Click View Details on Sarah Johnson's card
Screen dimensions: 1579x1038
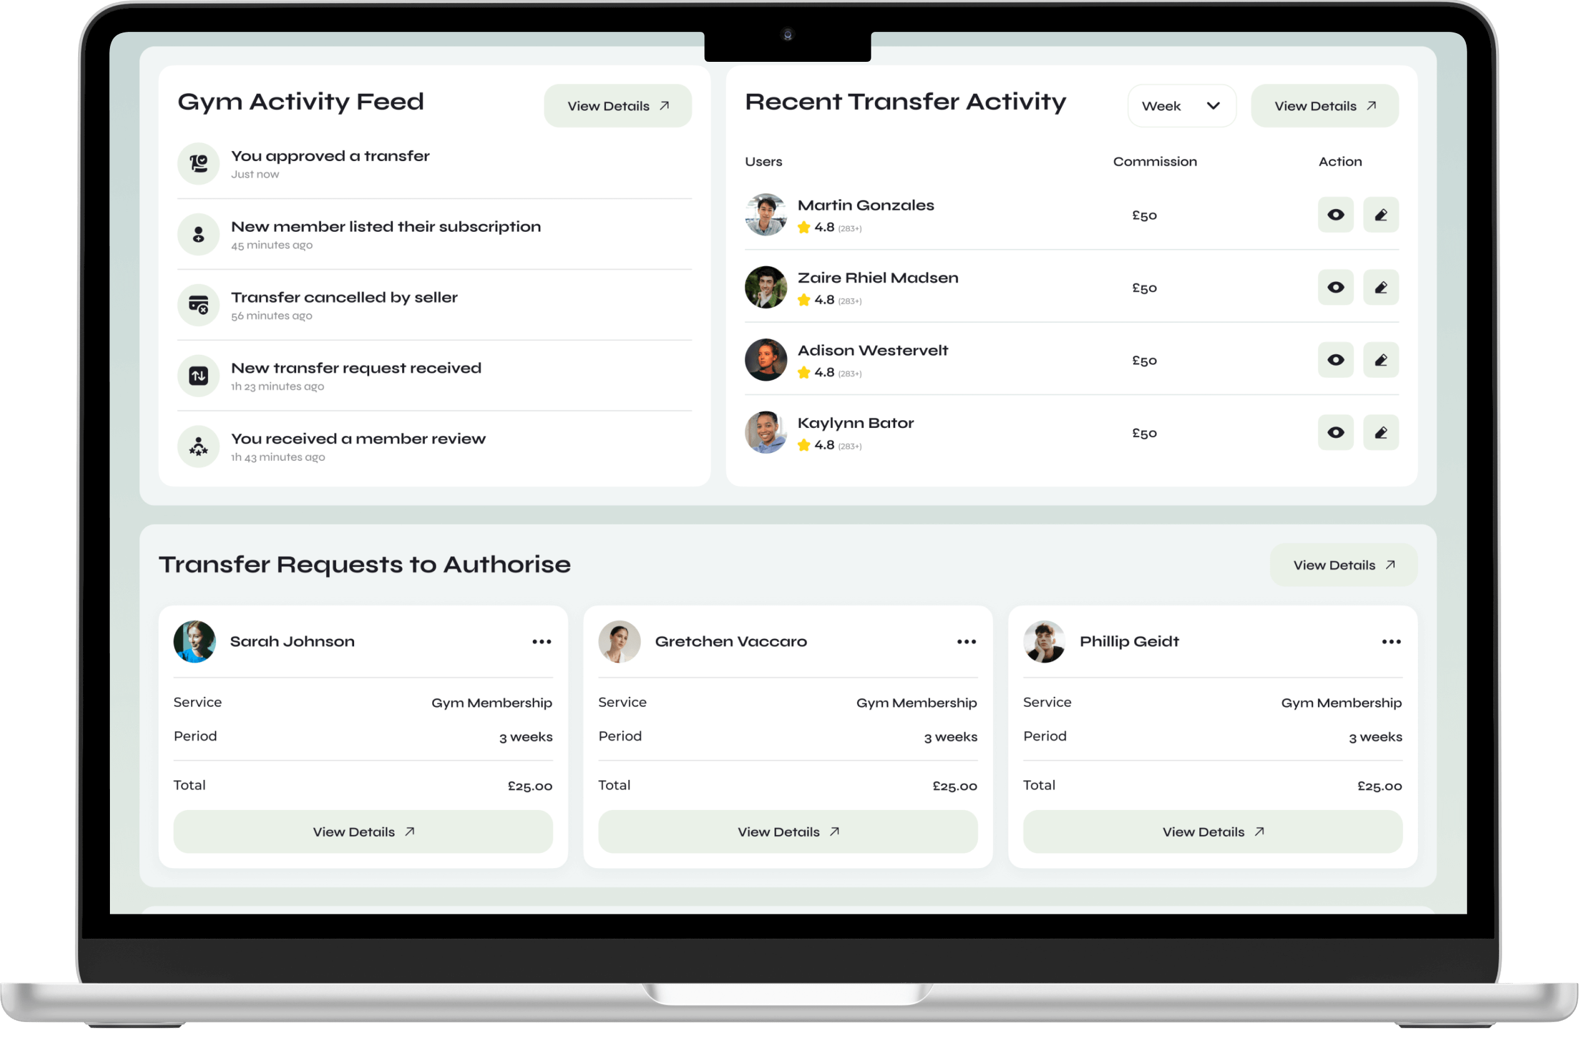click(x=363, y=832)
